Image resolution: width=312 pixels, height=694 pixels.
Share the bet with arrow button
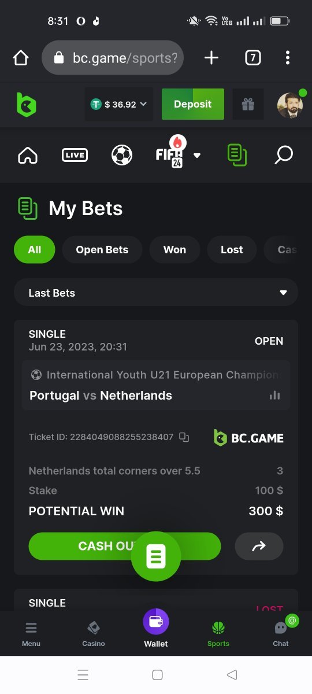[259, 546]
